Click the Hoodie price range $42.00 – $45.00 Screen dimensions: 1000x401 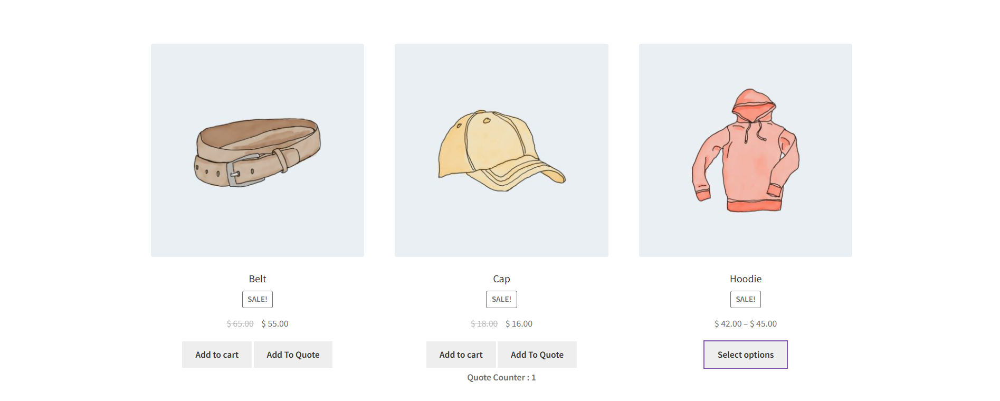[745, 323]
